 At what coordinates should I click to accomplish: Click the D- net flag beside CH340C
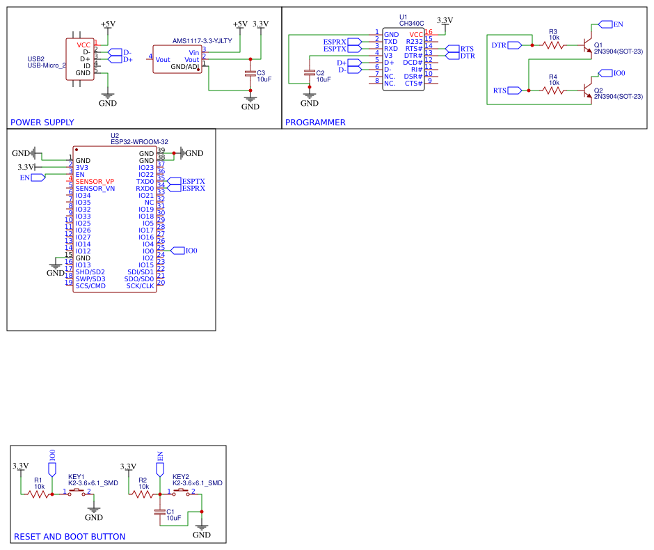coord(350,70)
